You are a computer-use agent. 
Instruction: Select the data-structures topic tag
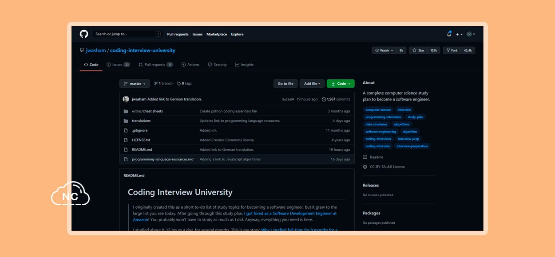coord(377,125)
